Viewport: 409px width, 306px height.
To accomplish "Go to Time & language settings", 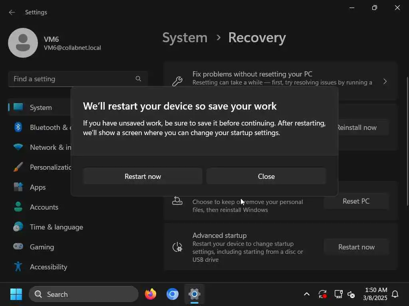I will click(x=56, y=227).
